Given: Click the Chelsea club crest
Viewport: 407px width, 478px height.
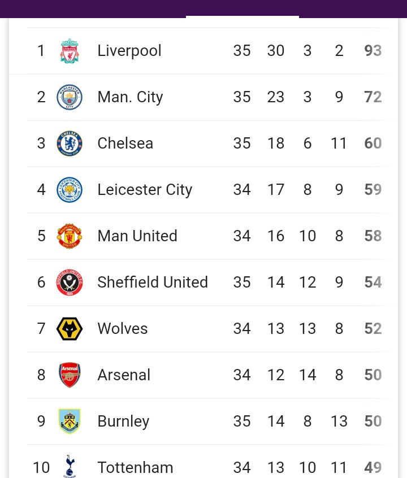Looking at the screenshot, I should [70, 144].
